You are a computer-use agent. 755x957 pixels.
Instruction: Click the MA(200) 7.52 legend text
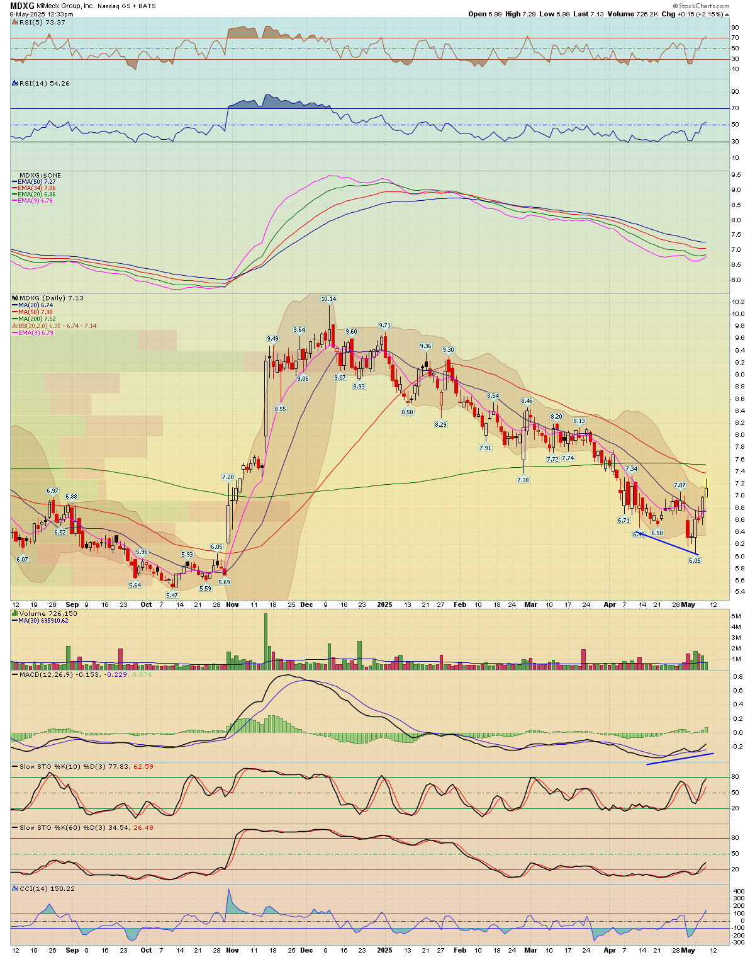coord(37,319)
